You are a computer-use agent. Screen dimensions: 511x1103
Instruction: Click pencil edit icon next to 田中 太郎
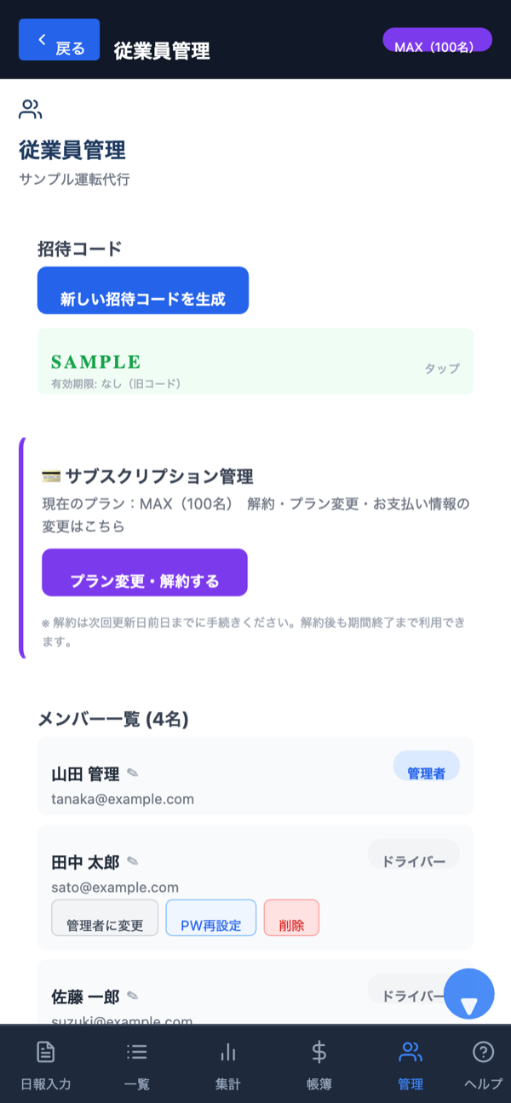(132, 862)
